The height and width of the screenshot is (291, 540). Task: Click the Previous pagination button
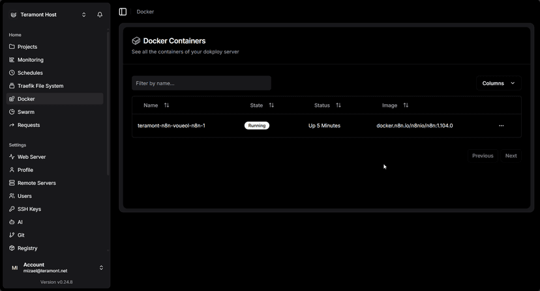click(483, 156)
